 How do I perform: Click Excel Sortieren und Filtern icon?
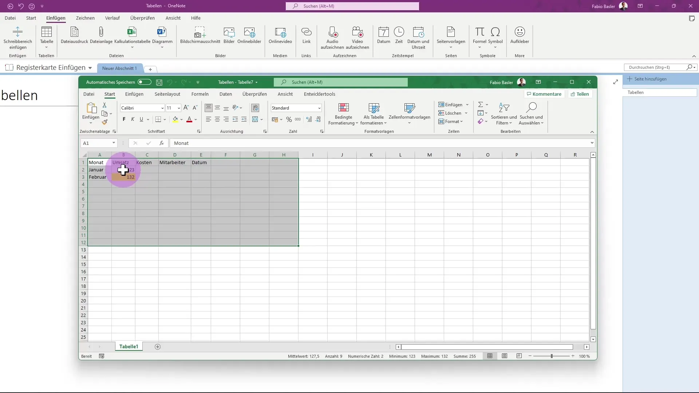click(x=504, y=107)
